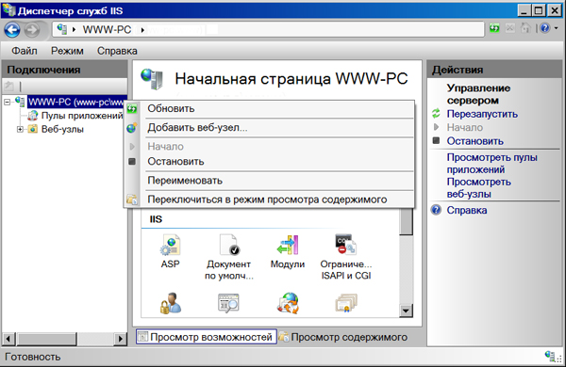566x367 pixels.
Task: Open the globe-with-arrows feature icon
Action: tap(288, 303)
